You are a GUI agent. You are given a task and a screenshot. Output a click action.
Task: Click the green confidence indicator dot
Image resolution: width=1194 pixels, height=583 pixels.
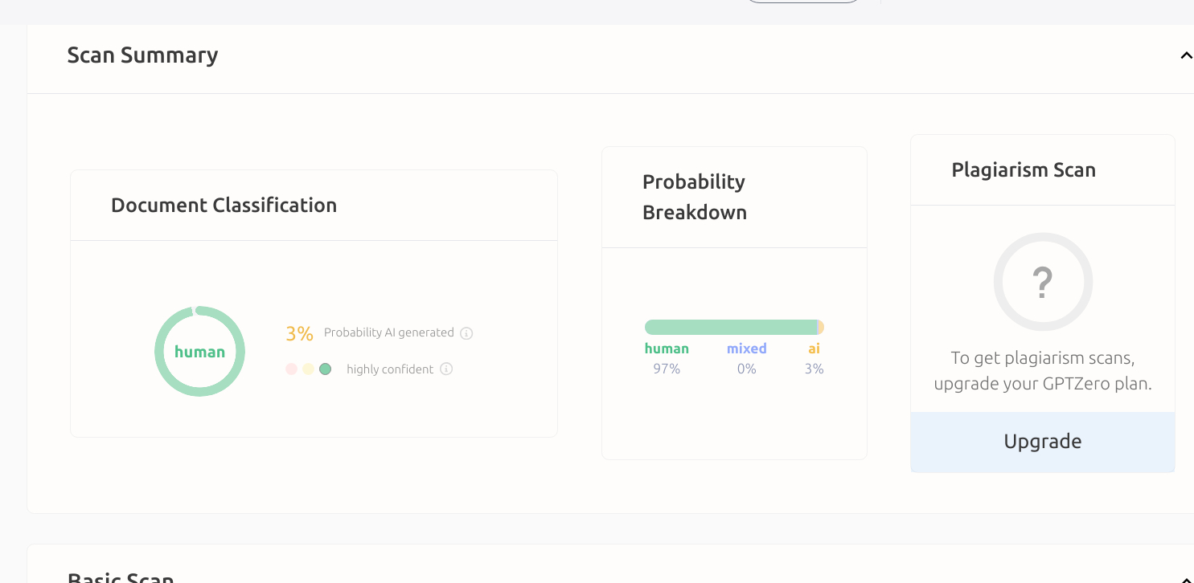(326, 369)
